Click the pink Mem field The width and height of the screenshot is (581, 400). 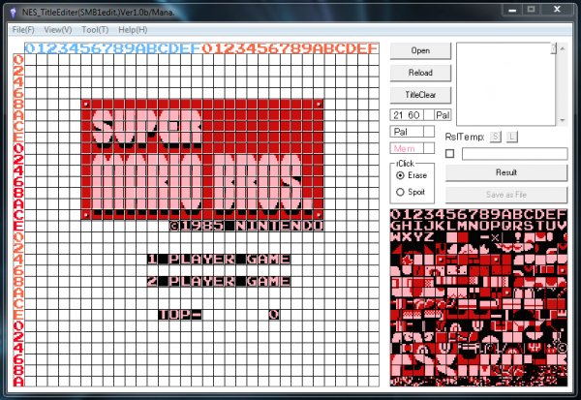coord(407,148)
